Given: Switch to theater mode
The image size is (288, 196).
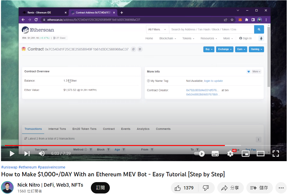Looking at the screenshot, I should tap(260, 154).
